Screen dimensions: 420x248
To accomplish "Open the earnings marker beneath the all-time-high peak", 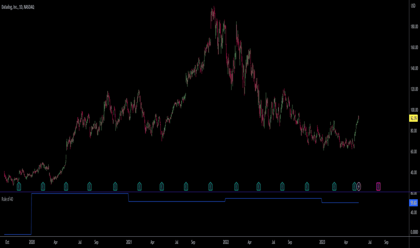I will click(210, 186).
